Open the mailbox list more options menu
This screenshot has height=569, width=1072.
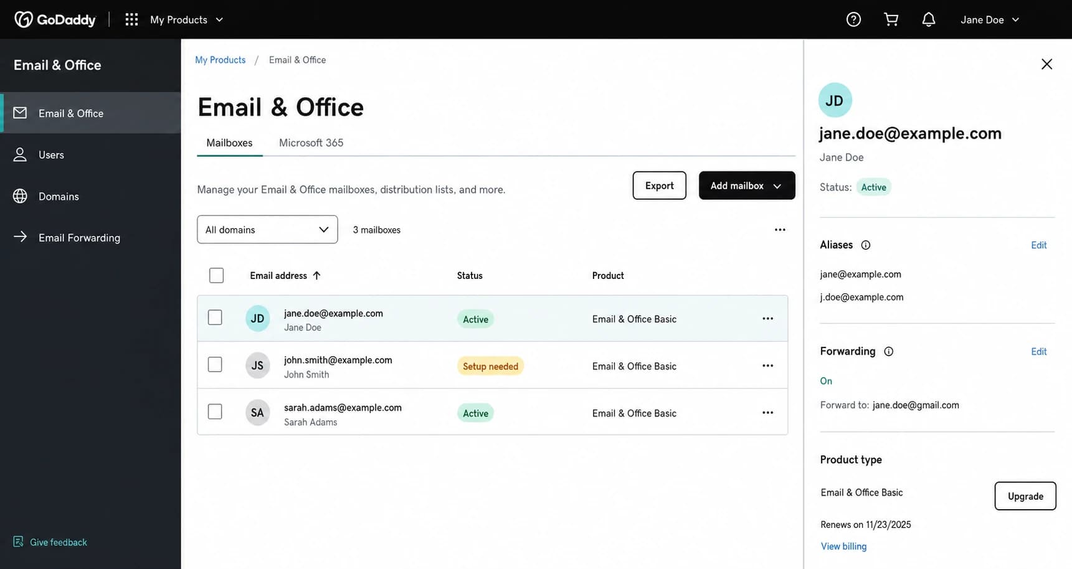(780, 230)
